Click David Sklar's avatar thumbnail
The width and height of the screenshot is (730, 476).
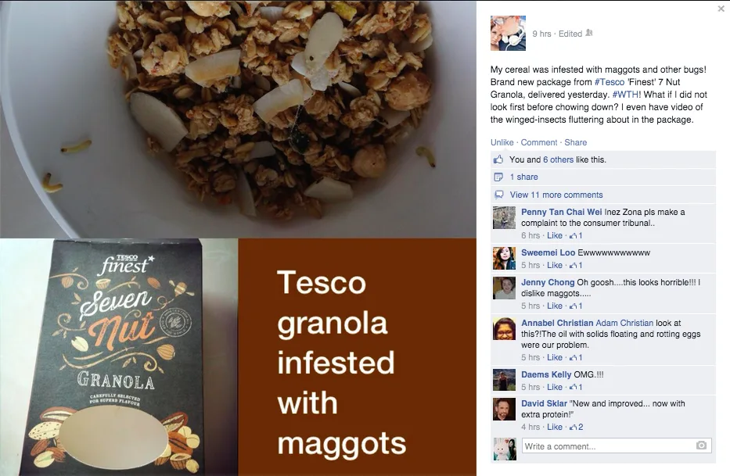(x=504, y=410)
